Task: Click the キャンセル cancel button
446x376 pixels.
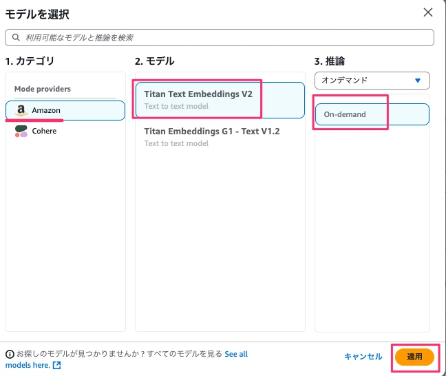Action: click(x=363, y=357)
